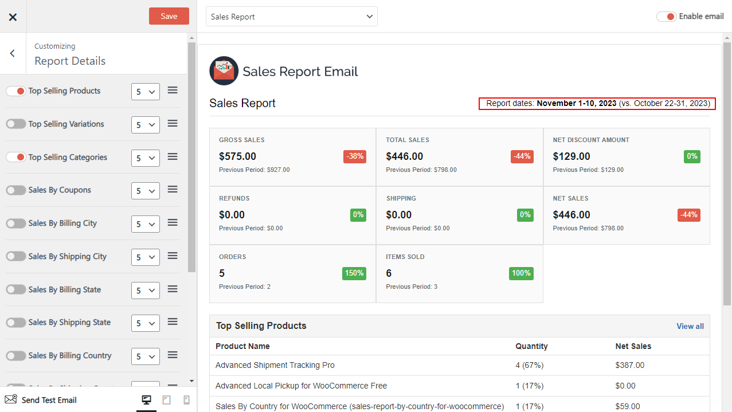Disable the Top Selling Products toggle

tap(16, 91)
